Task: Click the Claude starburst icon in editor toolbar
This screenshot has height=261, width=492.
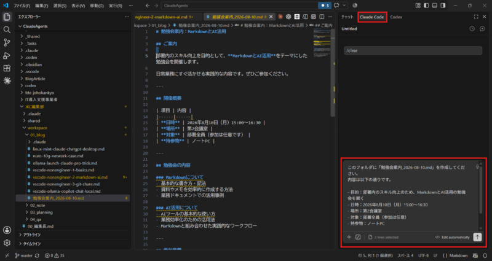Action: [280, 17]
